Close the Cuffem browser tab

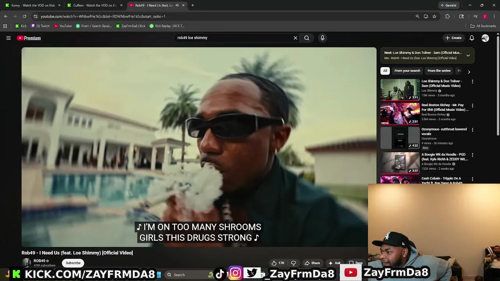(x=121, y=5)
